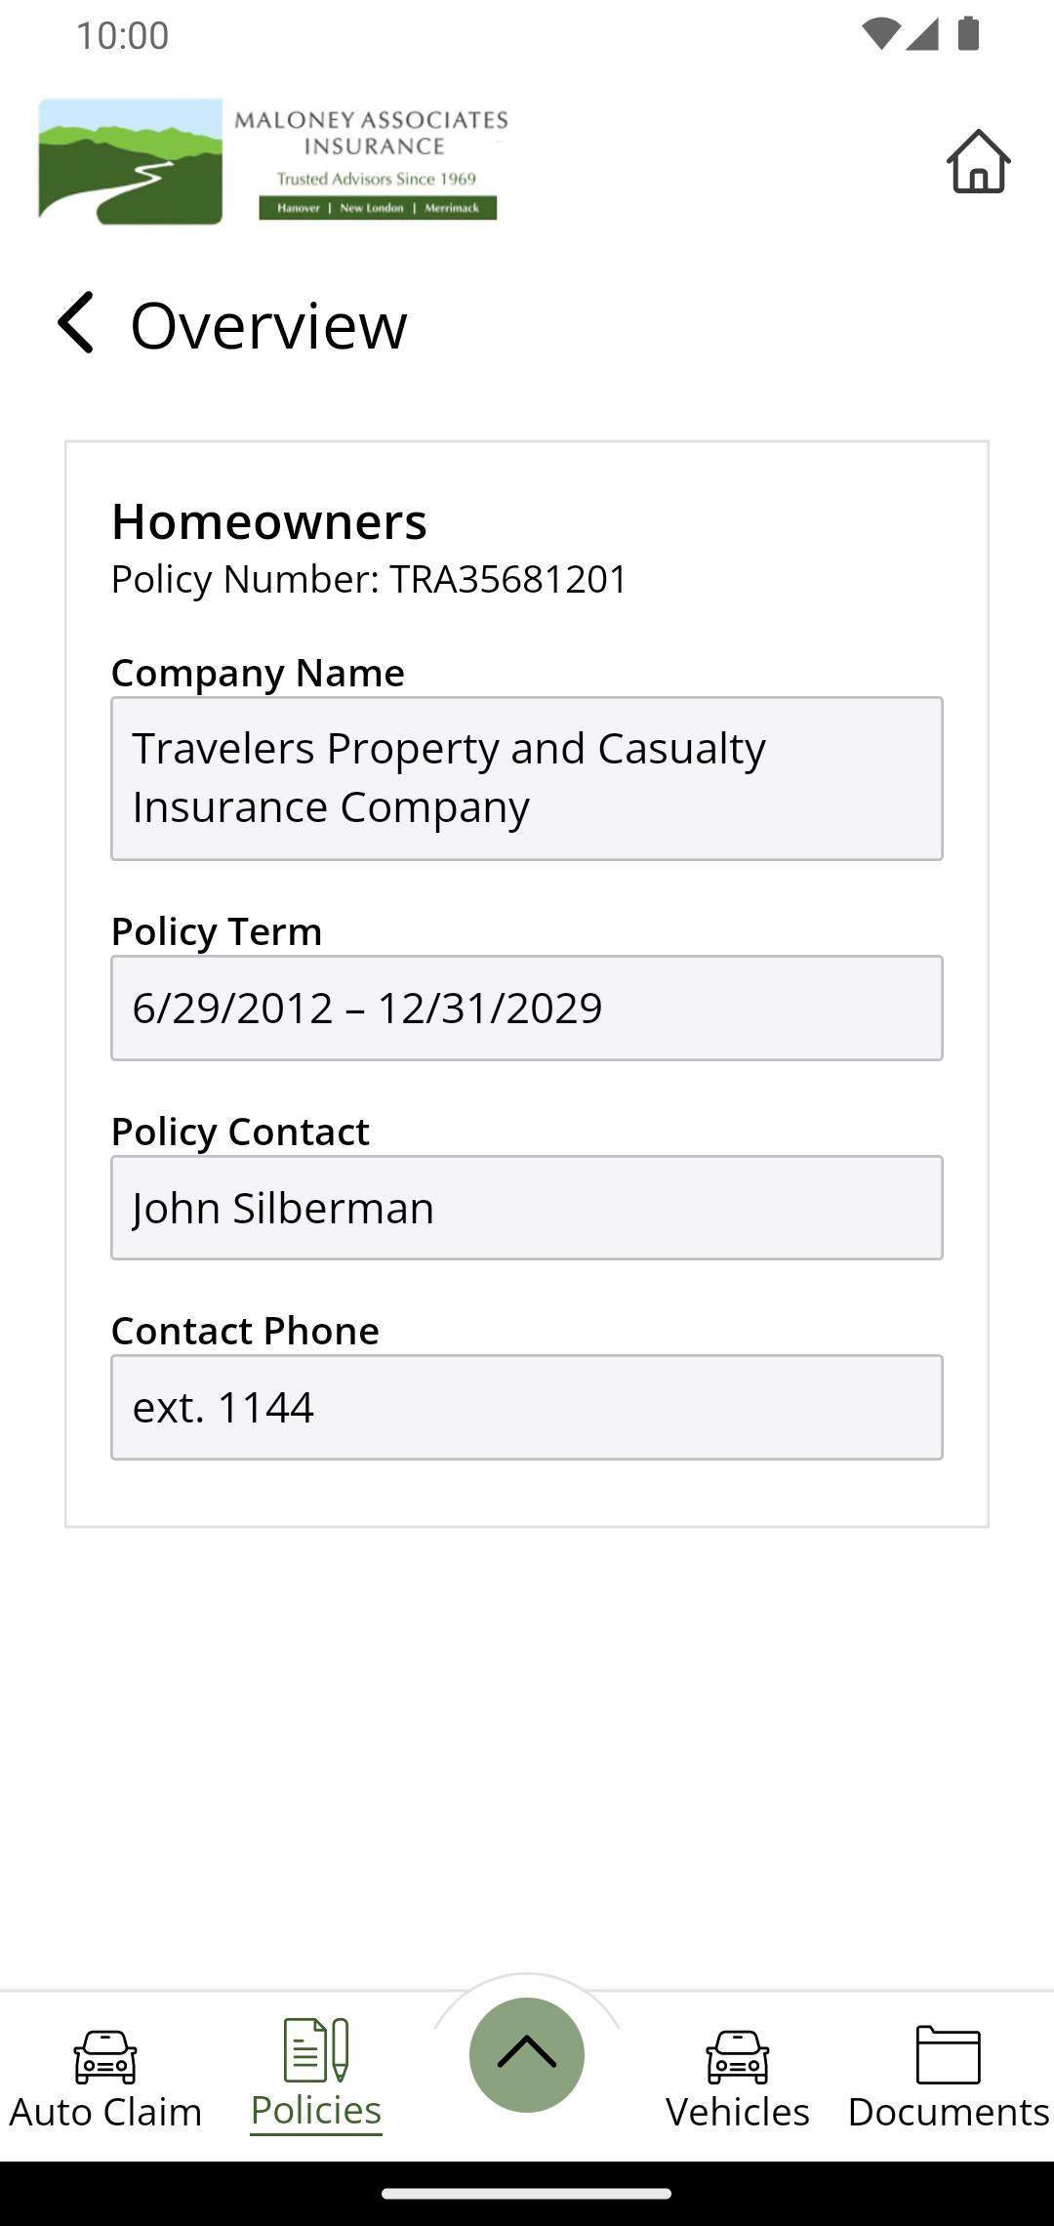Open the Documents folder icon
Viewport: 1054px width, 2226px height.
(948, 2054)
